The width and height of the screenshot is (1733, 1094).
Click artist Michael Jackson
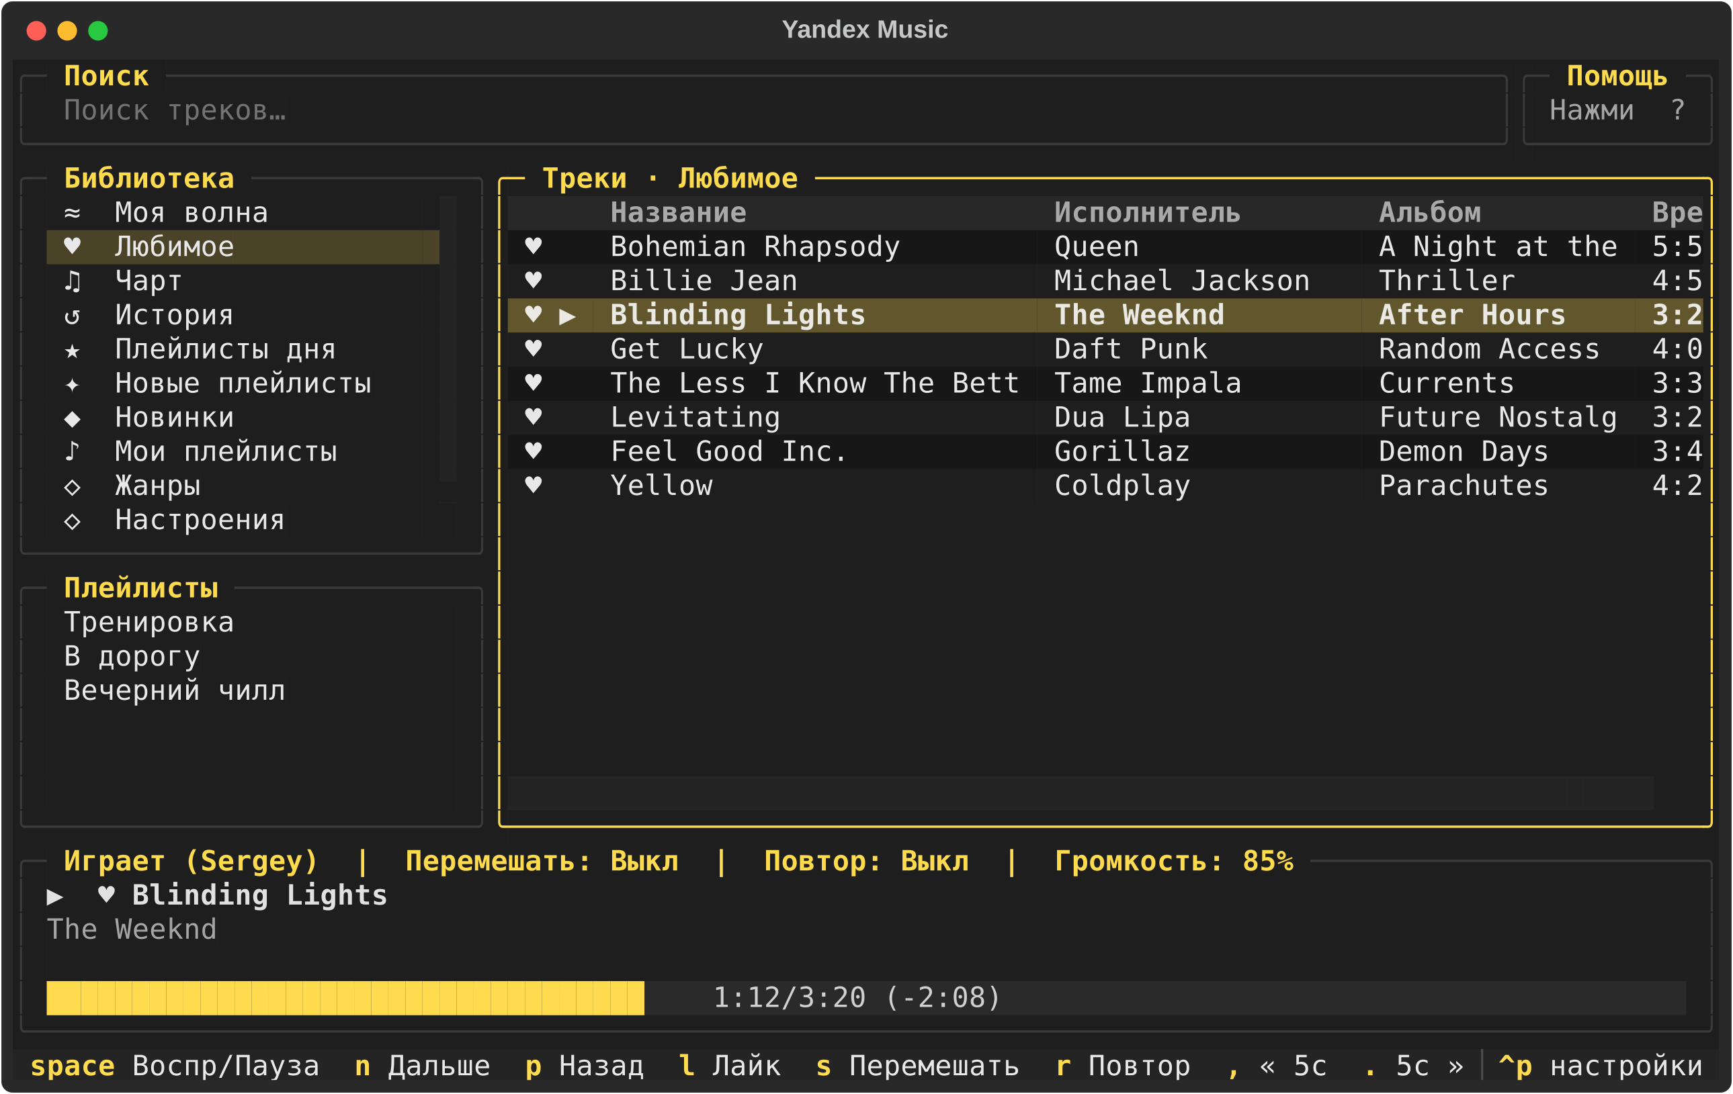tap(1182, 281)
